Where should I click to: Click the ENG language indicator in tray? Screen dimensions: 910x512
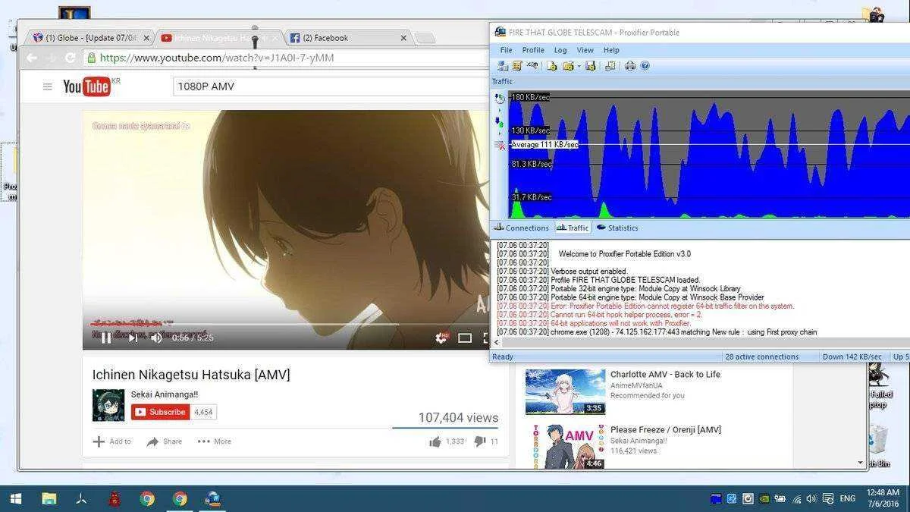coord(848,499)
